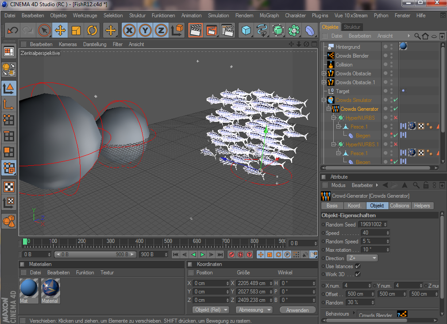This screenshot has height=324, width=447.
Task: Play the animation forward
Action: point(202,254)
